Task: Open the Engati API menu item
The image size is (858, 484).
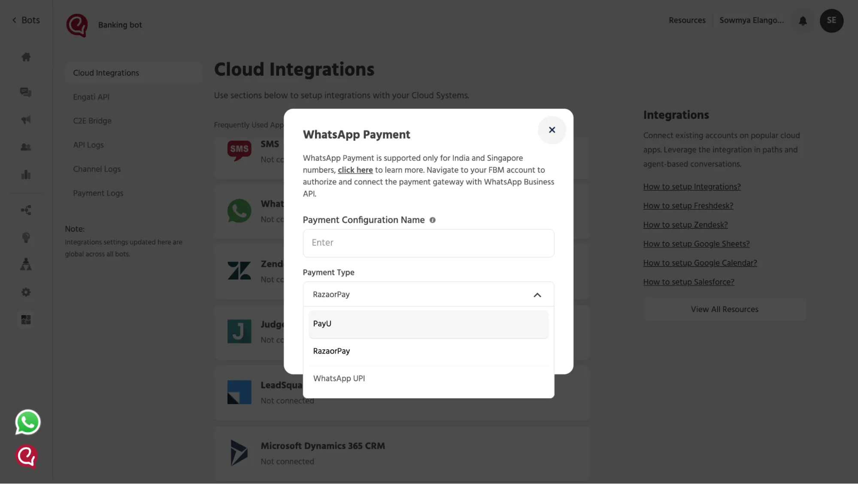Action: click(x=91, y=97)
